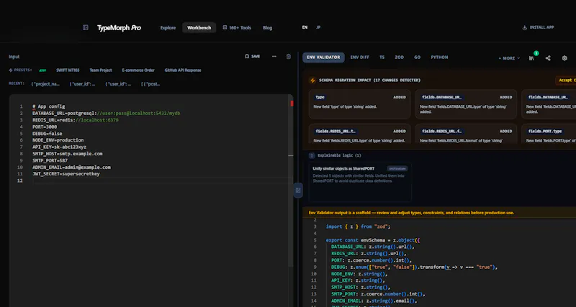576x307 pixels.
Task: Click the Accept changes button
Action: pos(566,81)
